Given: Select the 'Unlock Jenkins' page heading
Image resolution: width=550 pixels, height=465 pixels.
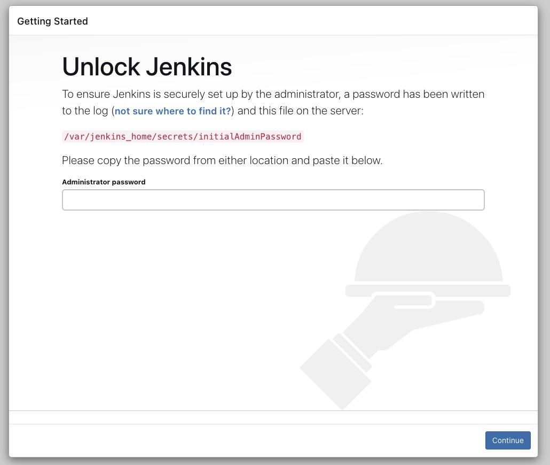Looking at the screenshot, I should (x=147, y=66).
